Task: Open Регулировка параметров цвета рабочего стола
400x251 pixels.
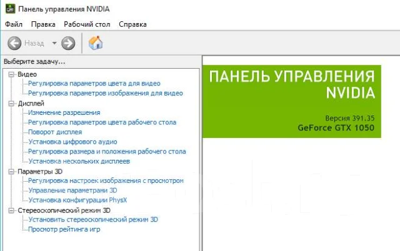Action: 102,122
